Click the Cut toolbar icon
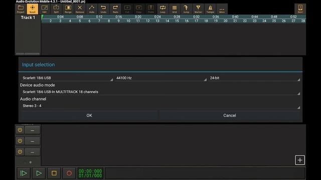Viewport: 321px width, 180px height. pyautogui.click(x=127, y=9)
